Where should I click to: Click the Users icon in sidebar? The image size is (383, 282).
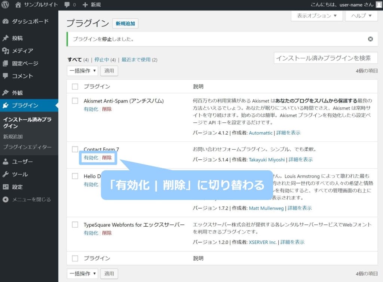click(x=6, y=162)
